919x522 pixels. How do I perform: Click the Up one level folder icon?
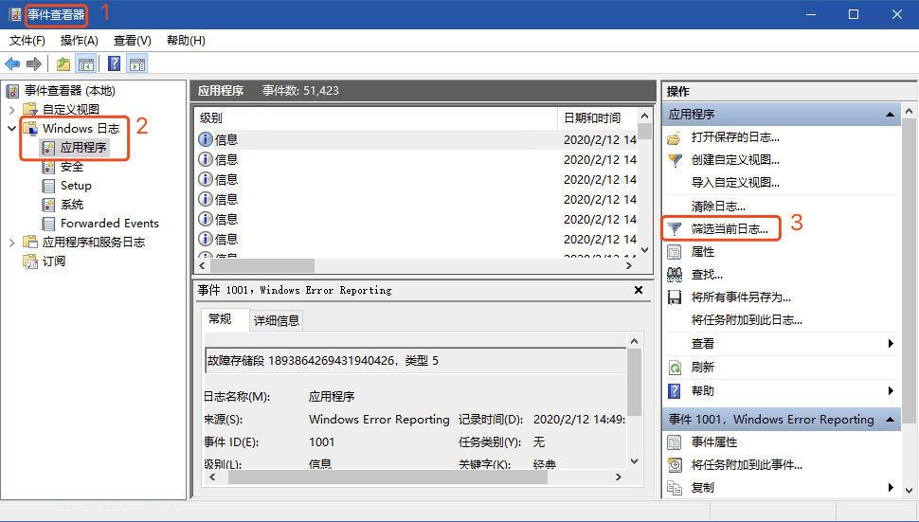(63, 63)
